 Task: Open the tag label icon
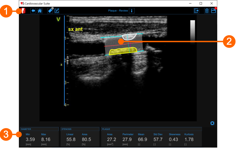[x=50, y=11]
